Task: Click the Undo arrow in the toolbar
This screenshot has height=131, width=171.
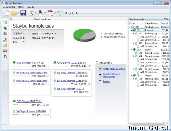Action: pyautogui.click(x=68, y=13)
